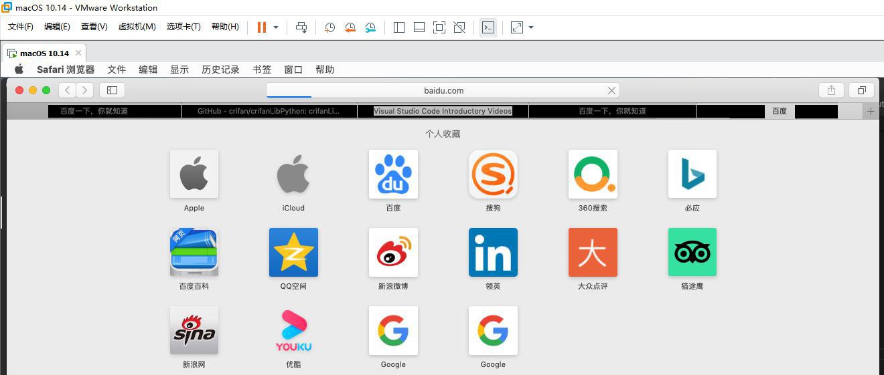Open the 虚拟机(M) menu
884x375 pixels.
tap(137, 27)
